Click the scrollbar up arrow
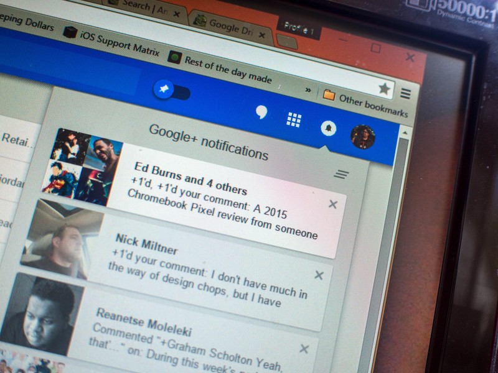The image size is (498, 373). pyautogui.click(x=405, y=132)
